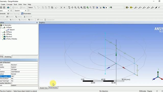163x92 pixels.
Task: Open the Tools menu
Action: click(x=15, y=4)
